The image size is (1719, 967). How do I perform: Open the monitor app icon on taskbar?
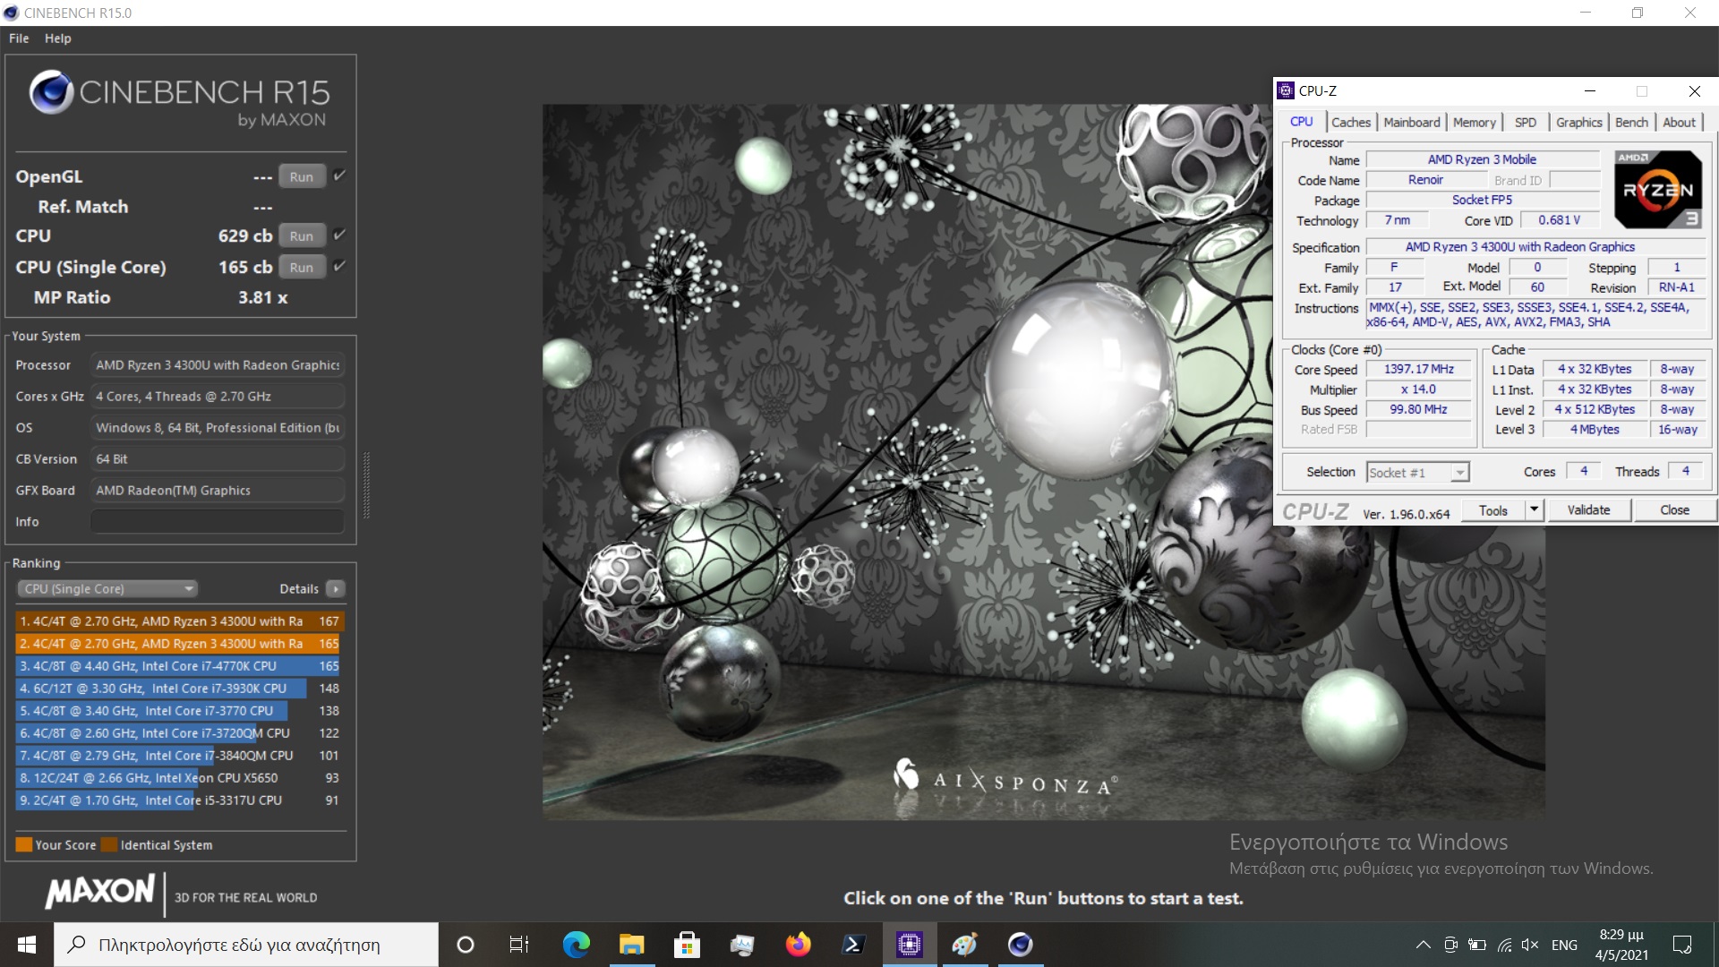pyautogui.click(x=742, y=945)
